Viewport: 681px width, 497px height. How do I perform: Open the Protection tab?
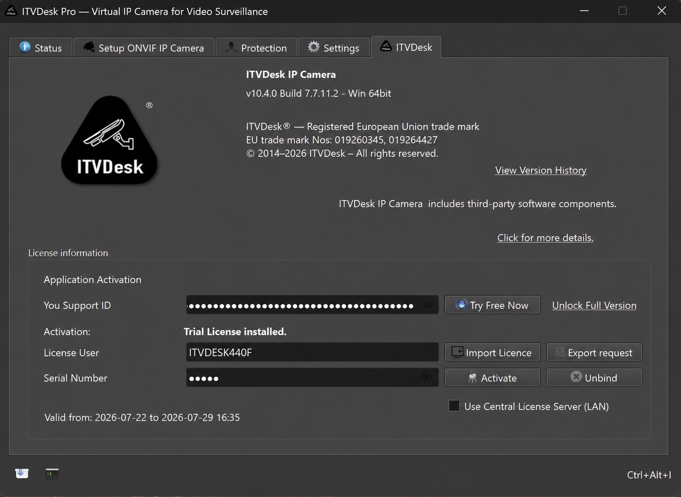[256, 47]
